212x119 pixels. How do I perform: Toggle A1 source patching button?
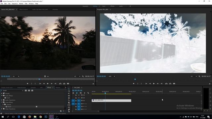(x=73, y=104)
